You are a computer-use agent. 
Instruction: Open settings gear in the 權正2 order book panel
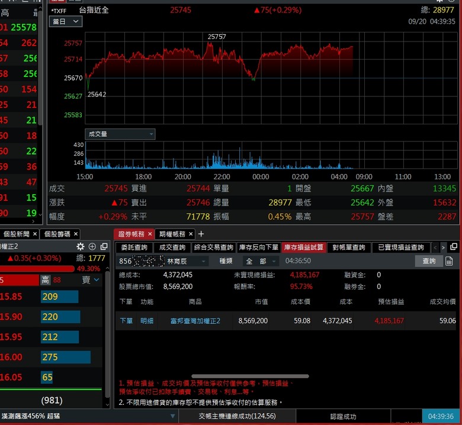[x=80, y=246]
